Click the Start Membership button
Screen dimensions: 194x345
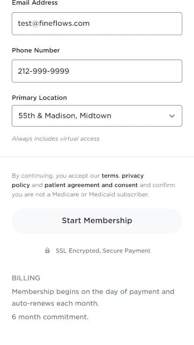(x=97, y=221)
